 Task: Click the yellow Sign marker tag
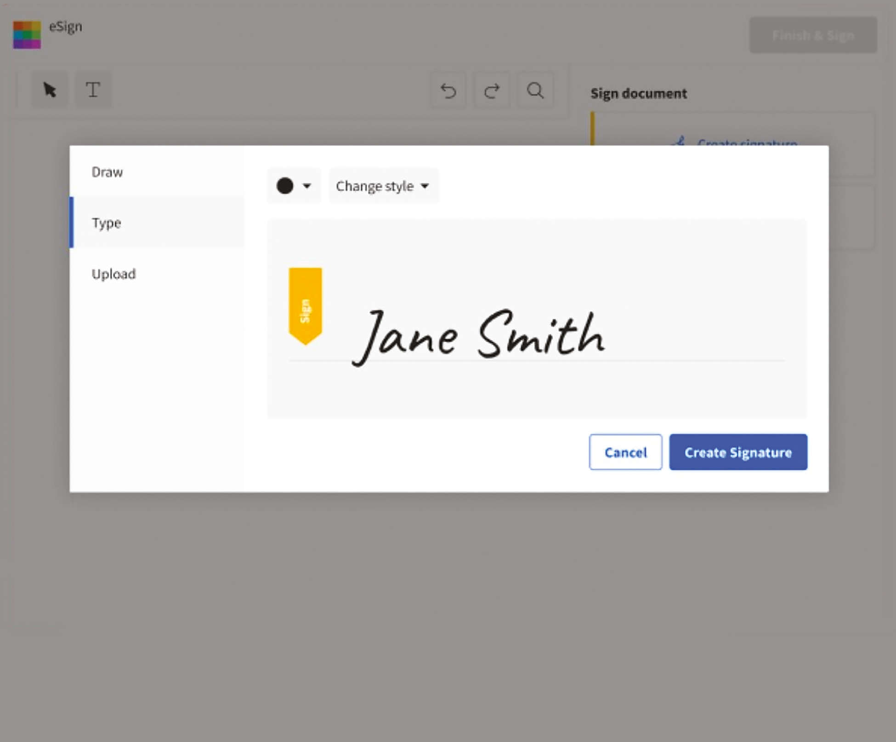pos(305,306)
